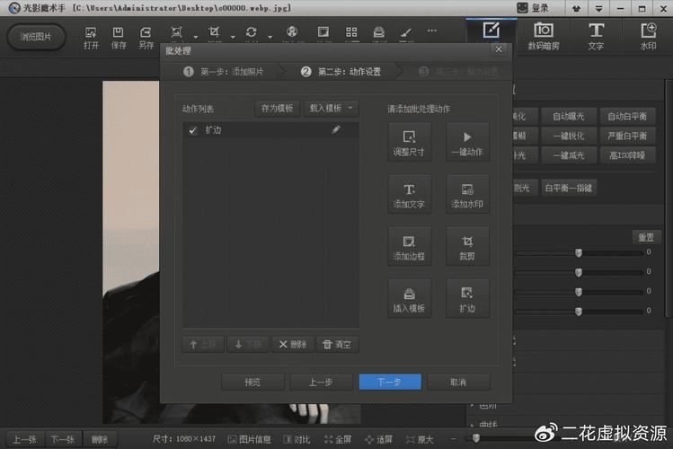Switch to the 水印 tab
673x449 pixels.
point(648,37)
